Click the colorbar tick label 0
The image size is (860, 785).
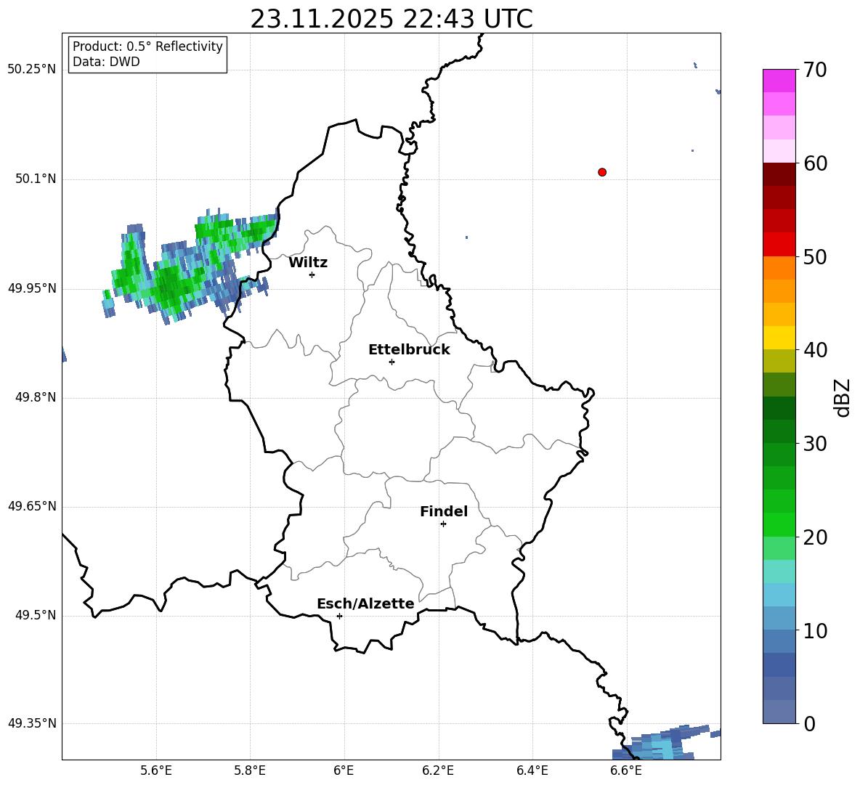809,723
